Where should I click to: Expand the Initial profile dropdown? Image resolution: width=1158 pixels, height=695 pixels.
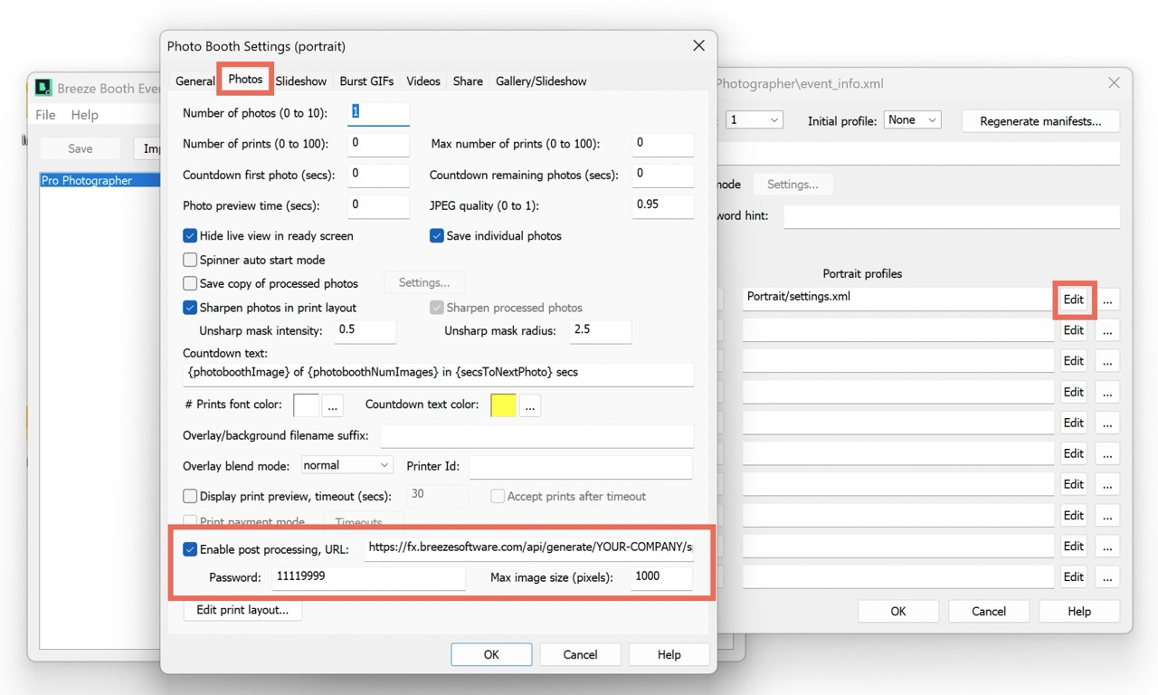click(912, 119)
